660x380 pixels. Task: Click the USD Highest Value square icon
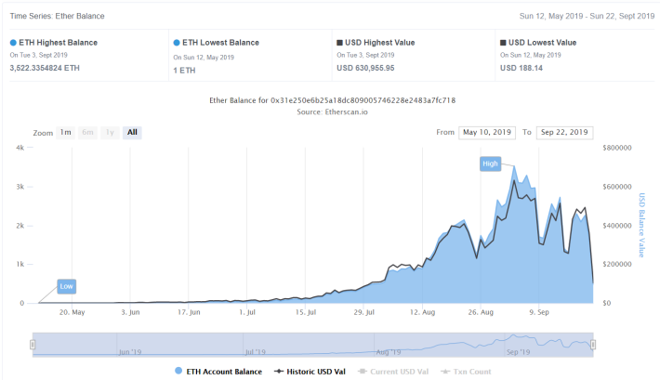point(339,43)
